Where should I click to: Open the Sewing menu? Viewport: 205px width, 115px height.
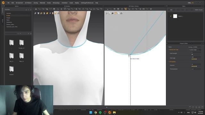[x=36, y=3]
